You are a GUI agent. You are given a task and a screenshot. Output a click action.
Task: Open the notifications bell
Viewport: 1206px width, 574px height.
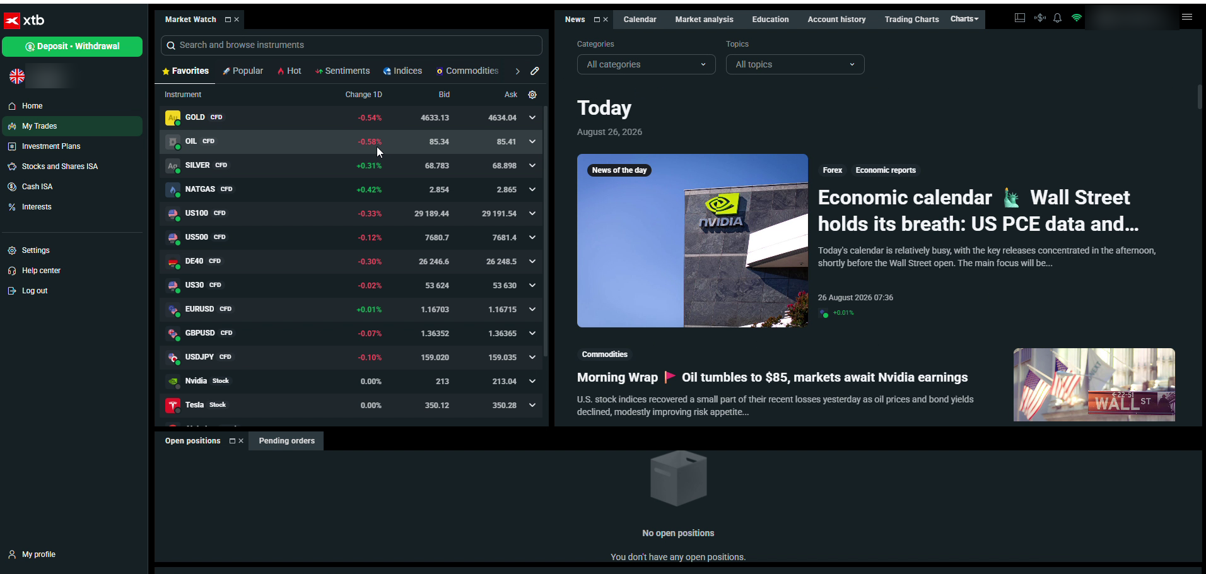(1058, 18)
